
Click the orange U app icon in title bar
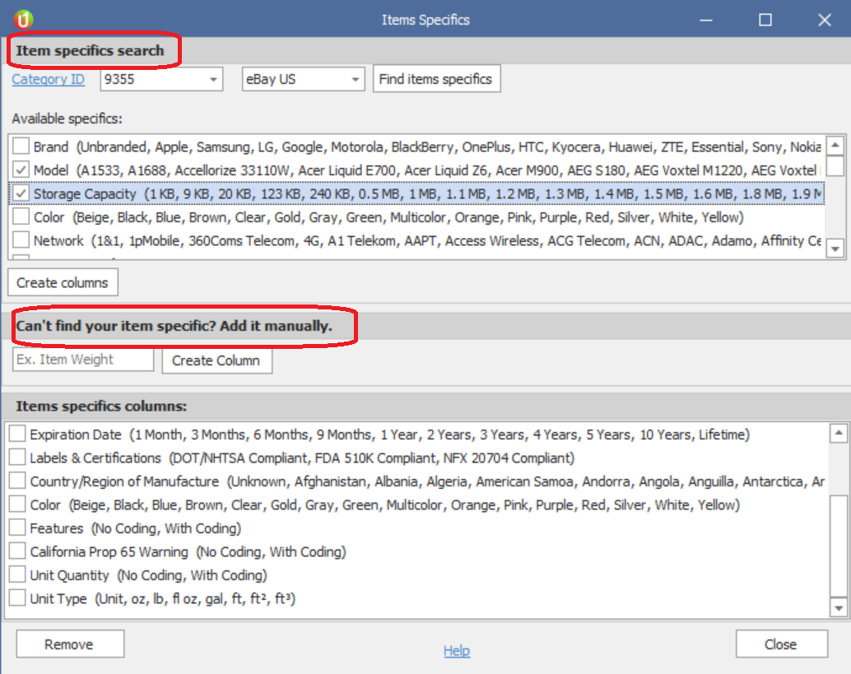[x=23, y=20]
